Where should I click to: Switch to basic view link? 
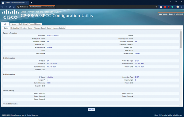(x=171, y=14)
